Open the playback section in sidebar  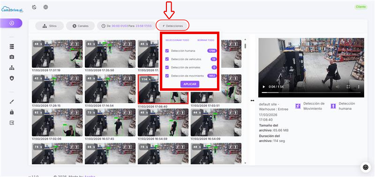(x=11, y=23)
